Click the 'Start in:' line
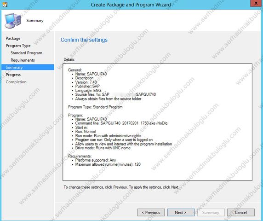 pos(81,127)
